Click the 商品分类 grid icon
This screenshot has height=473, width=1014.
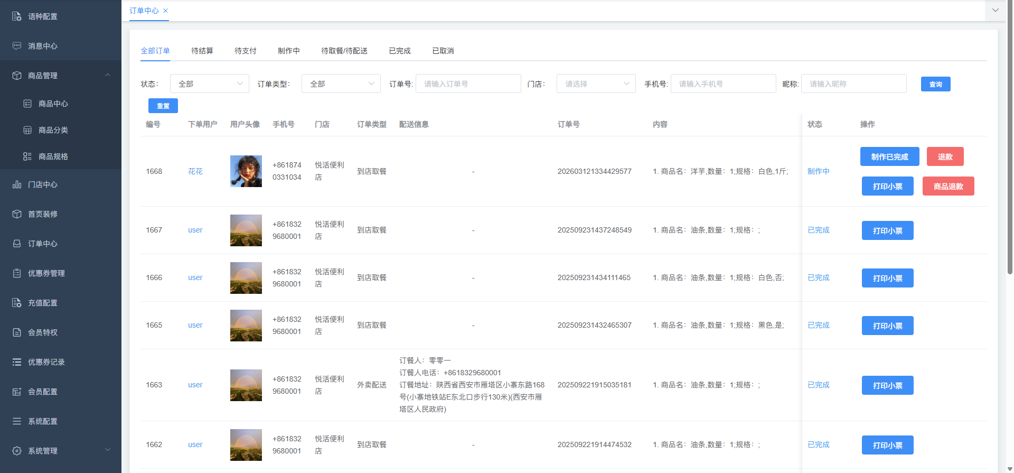click(27, 130)
